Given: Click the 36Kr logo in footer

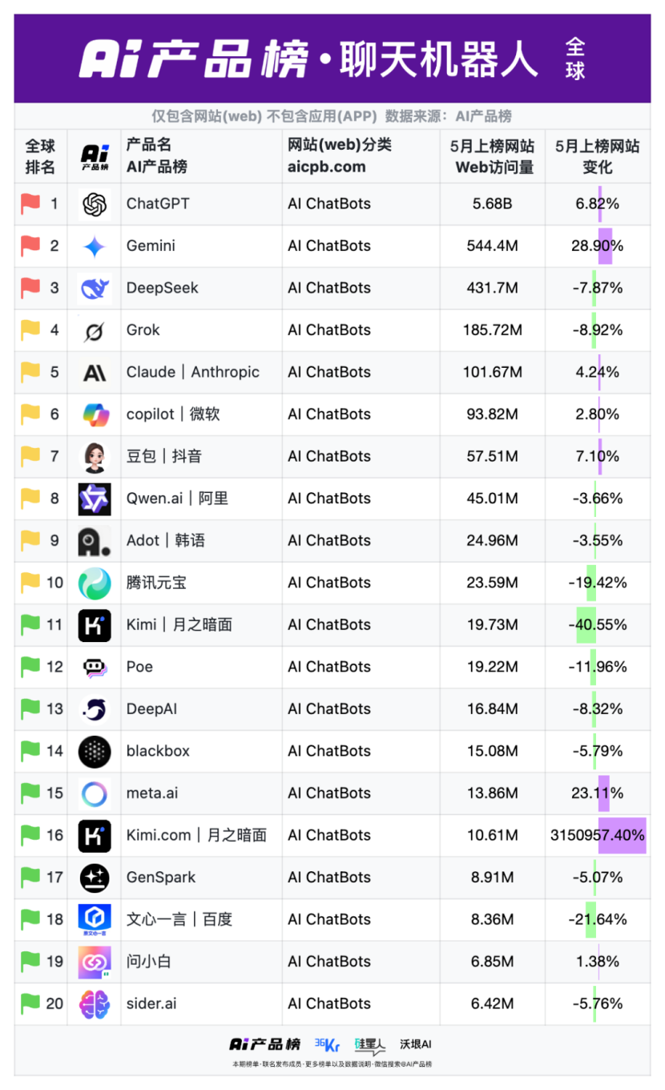Looking at the screenshot, I should tap(327, 1044).
